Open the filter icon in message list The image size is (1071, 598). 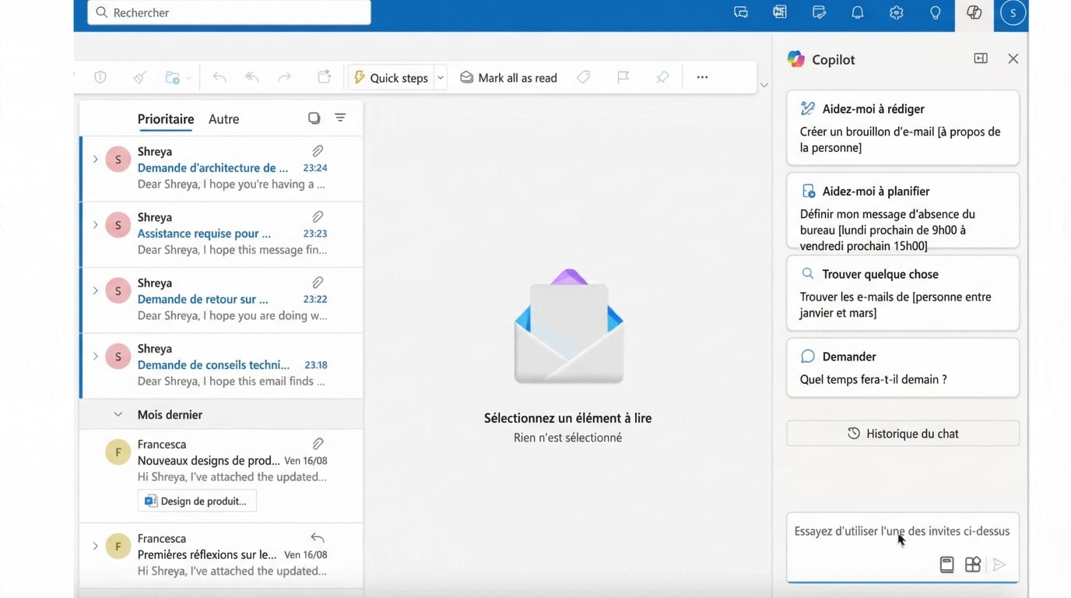tap(340, 118)
